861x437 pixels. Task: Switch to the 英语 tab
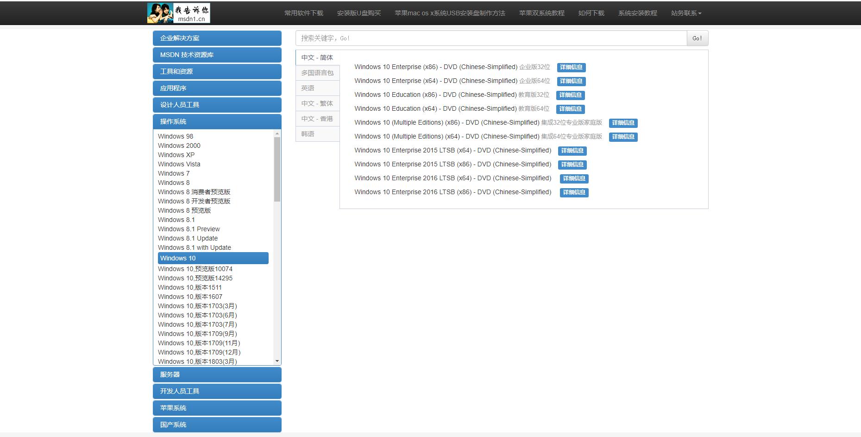[x=317, y=88]
